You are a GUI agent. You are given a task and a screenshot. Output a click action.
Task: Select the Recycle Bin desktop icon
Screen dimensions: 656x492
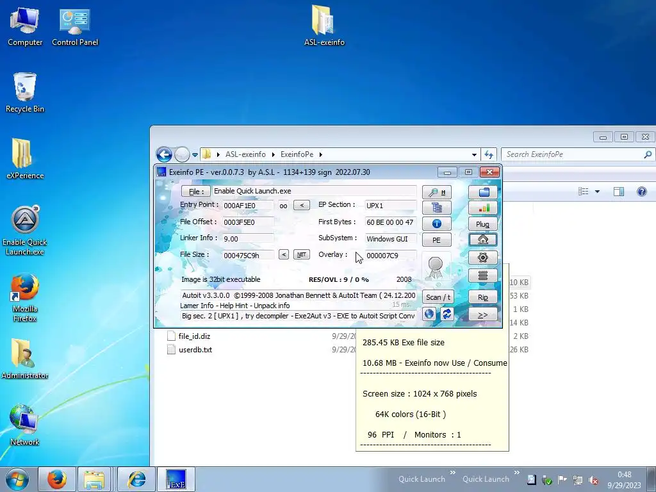25,93
